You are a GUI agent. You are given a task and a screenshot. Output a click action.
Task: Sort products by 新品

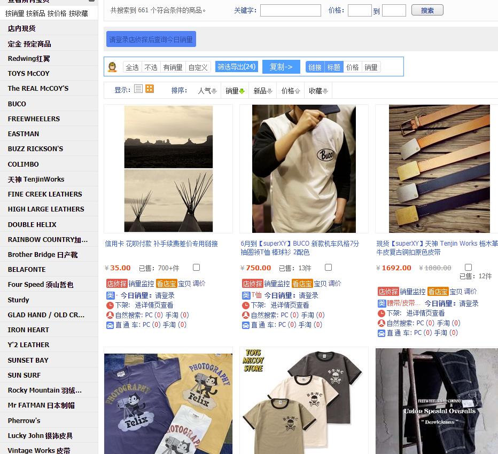(263, 91)
